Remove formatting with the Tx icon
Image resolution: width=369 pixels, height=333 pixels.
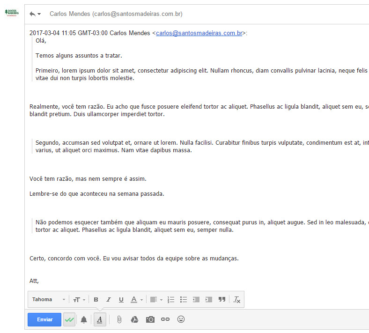point(237,300)
